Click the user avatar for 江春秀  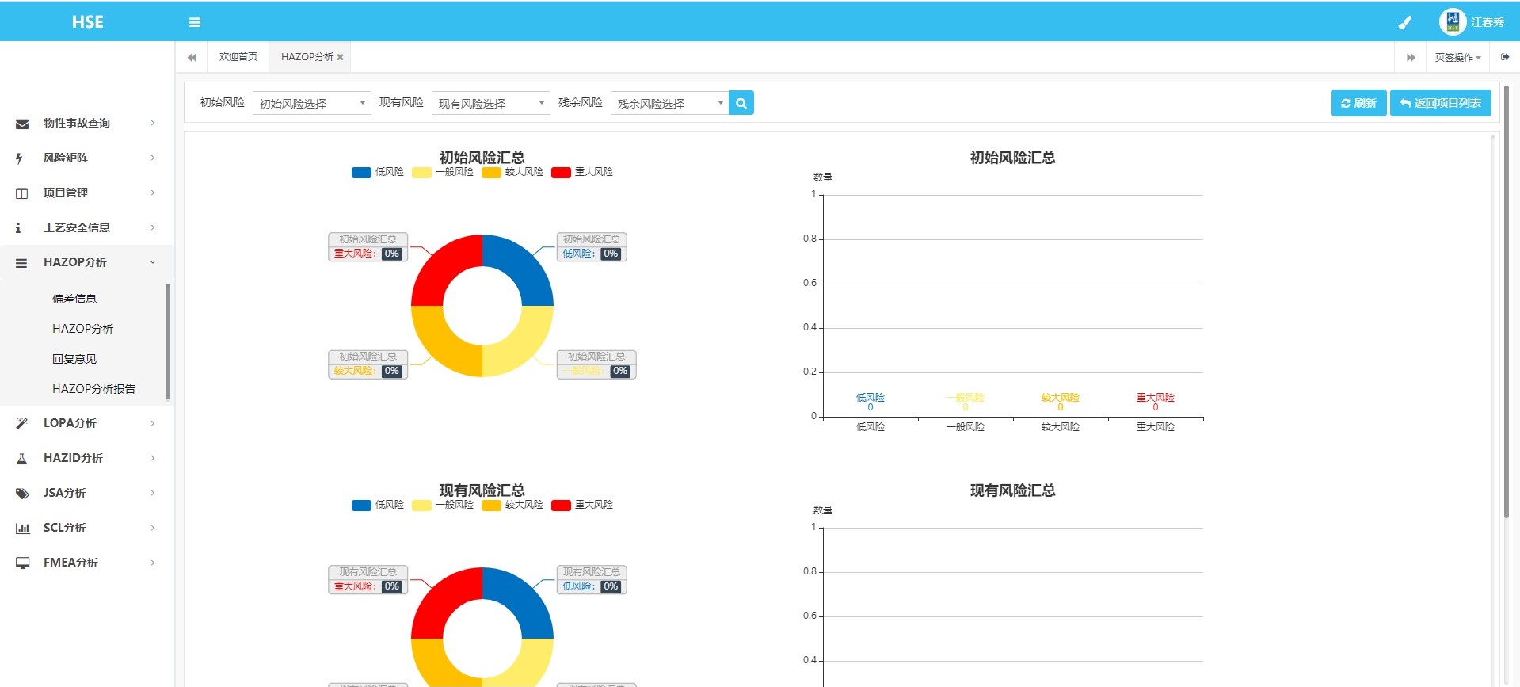(1452, 21)
